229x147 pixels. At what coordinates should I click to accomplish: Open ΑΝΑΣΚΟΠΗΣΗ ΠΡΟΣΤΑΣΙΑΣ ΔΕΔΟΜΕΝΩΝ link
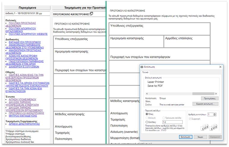coord(23,52)
